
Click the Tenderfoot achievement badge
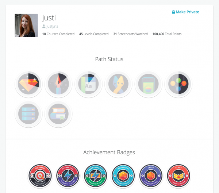point(123,176)
